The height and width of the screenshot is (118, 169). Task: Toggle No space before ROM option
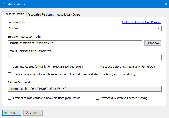click(x=98, y=67)
